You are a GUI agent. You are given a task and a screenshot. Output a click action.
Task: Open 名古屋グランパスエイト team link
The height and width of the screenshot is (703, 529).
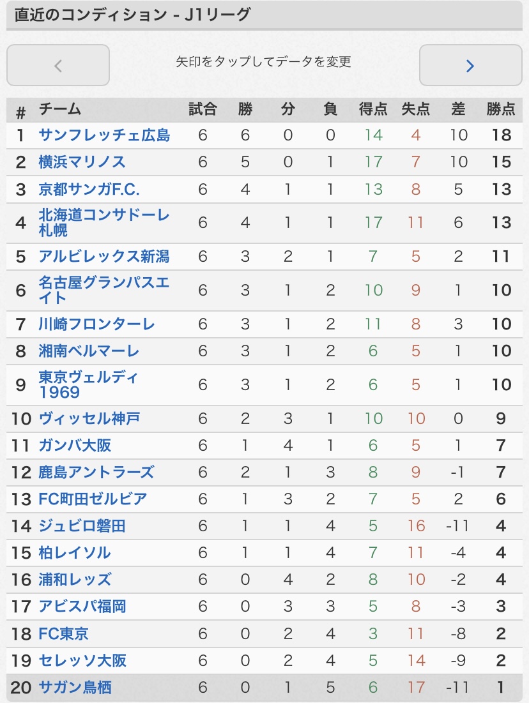coord(104,290)
